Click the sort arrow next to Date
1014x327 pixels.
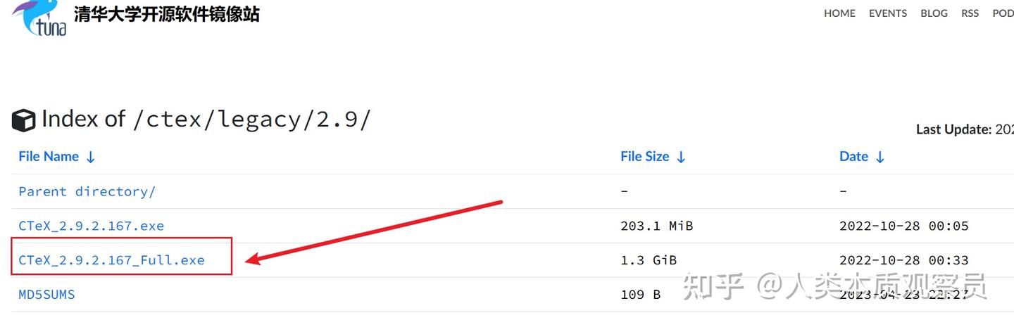[x=880, y=158]
